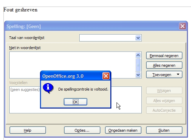The width and height of the screenshot is (191, 140).
Task: Expand the Toevoegen dropdown arrow
Action: click(178, 74)
